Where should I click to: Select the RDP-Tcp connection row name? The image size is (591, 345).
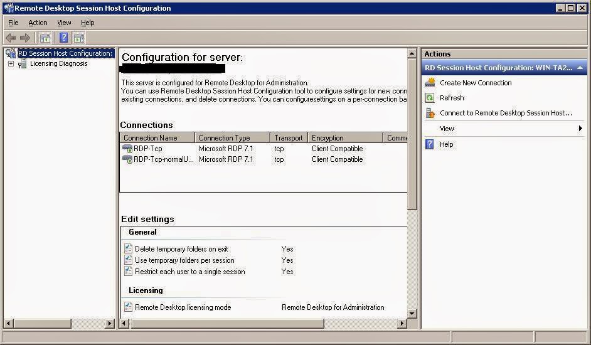point(148,149)
